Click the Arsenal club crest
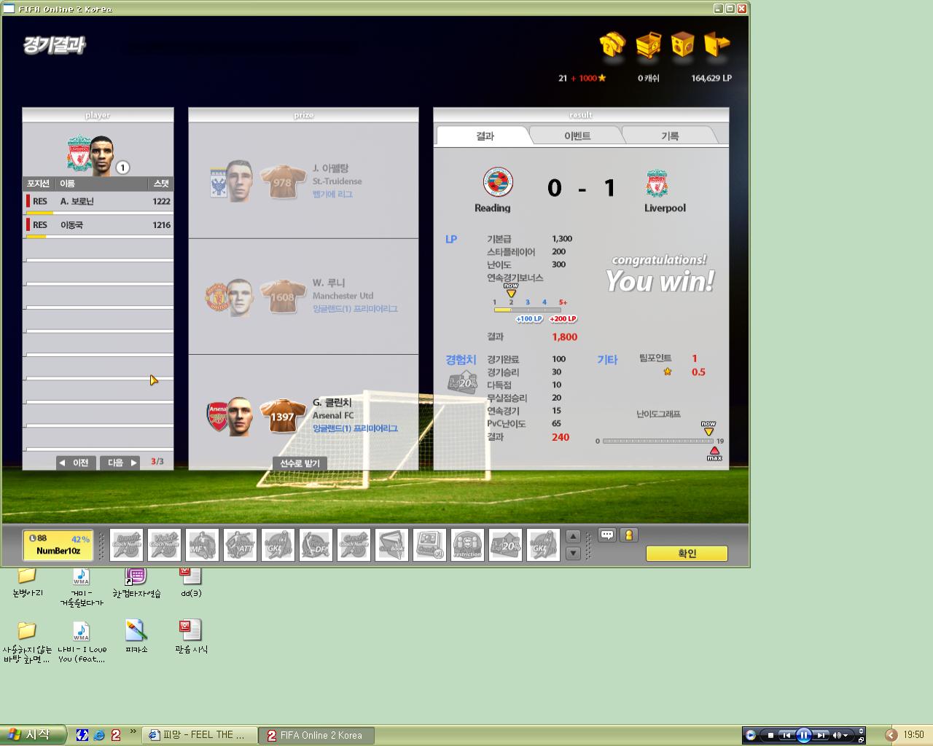 coord(218,416)
